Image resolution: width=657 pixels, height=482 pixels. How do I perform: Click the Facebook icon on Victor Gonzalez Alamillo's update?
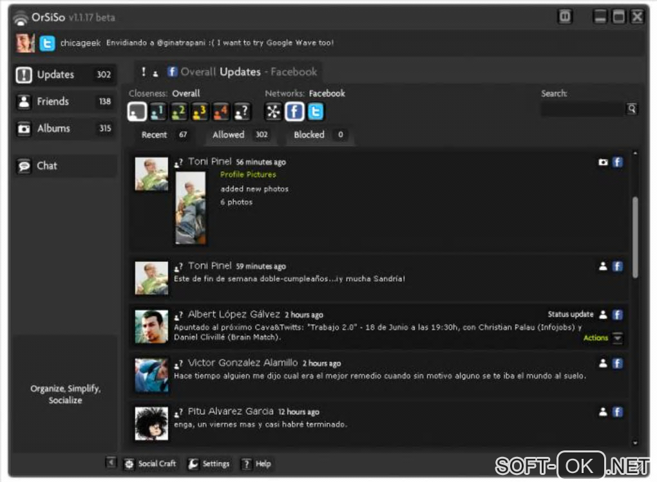coord(618,364)
